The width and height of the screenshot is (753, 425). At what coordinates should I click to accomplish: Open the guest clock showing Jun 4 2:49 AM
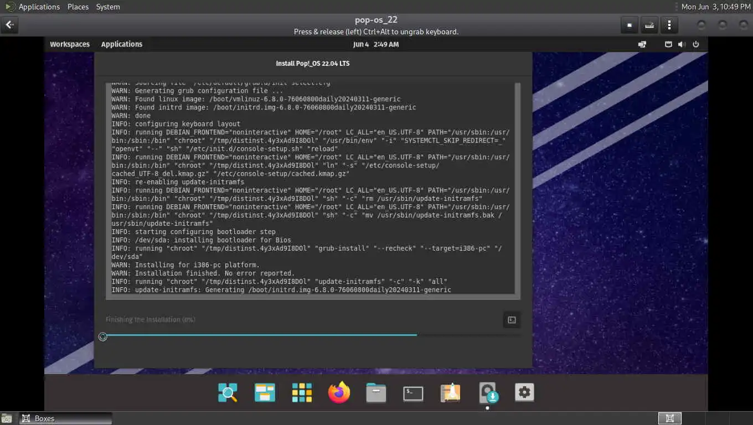[x=376, y=44]
